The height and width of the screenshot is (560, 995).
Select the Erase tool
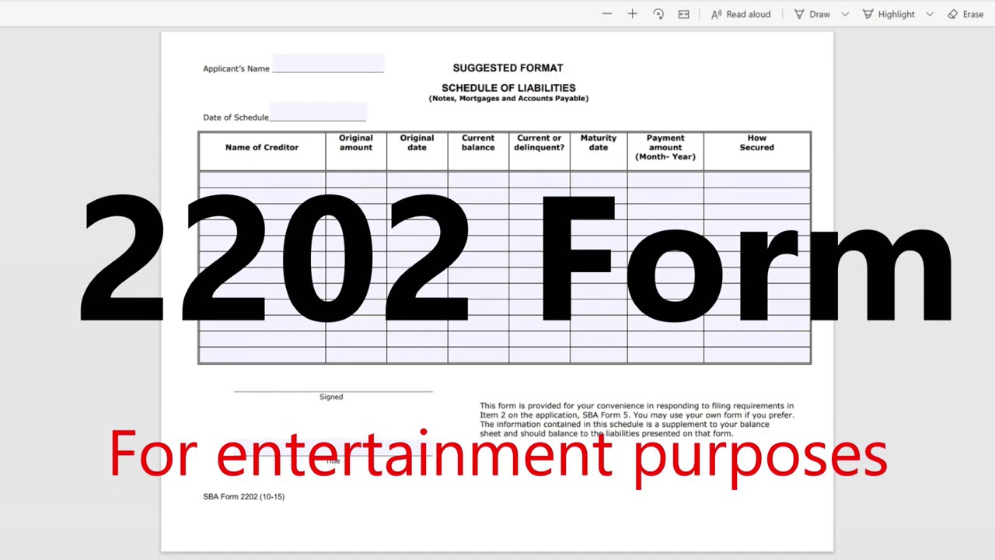coord(965,14)
